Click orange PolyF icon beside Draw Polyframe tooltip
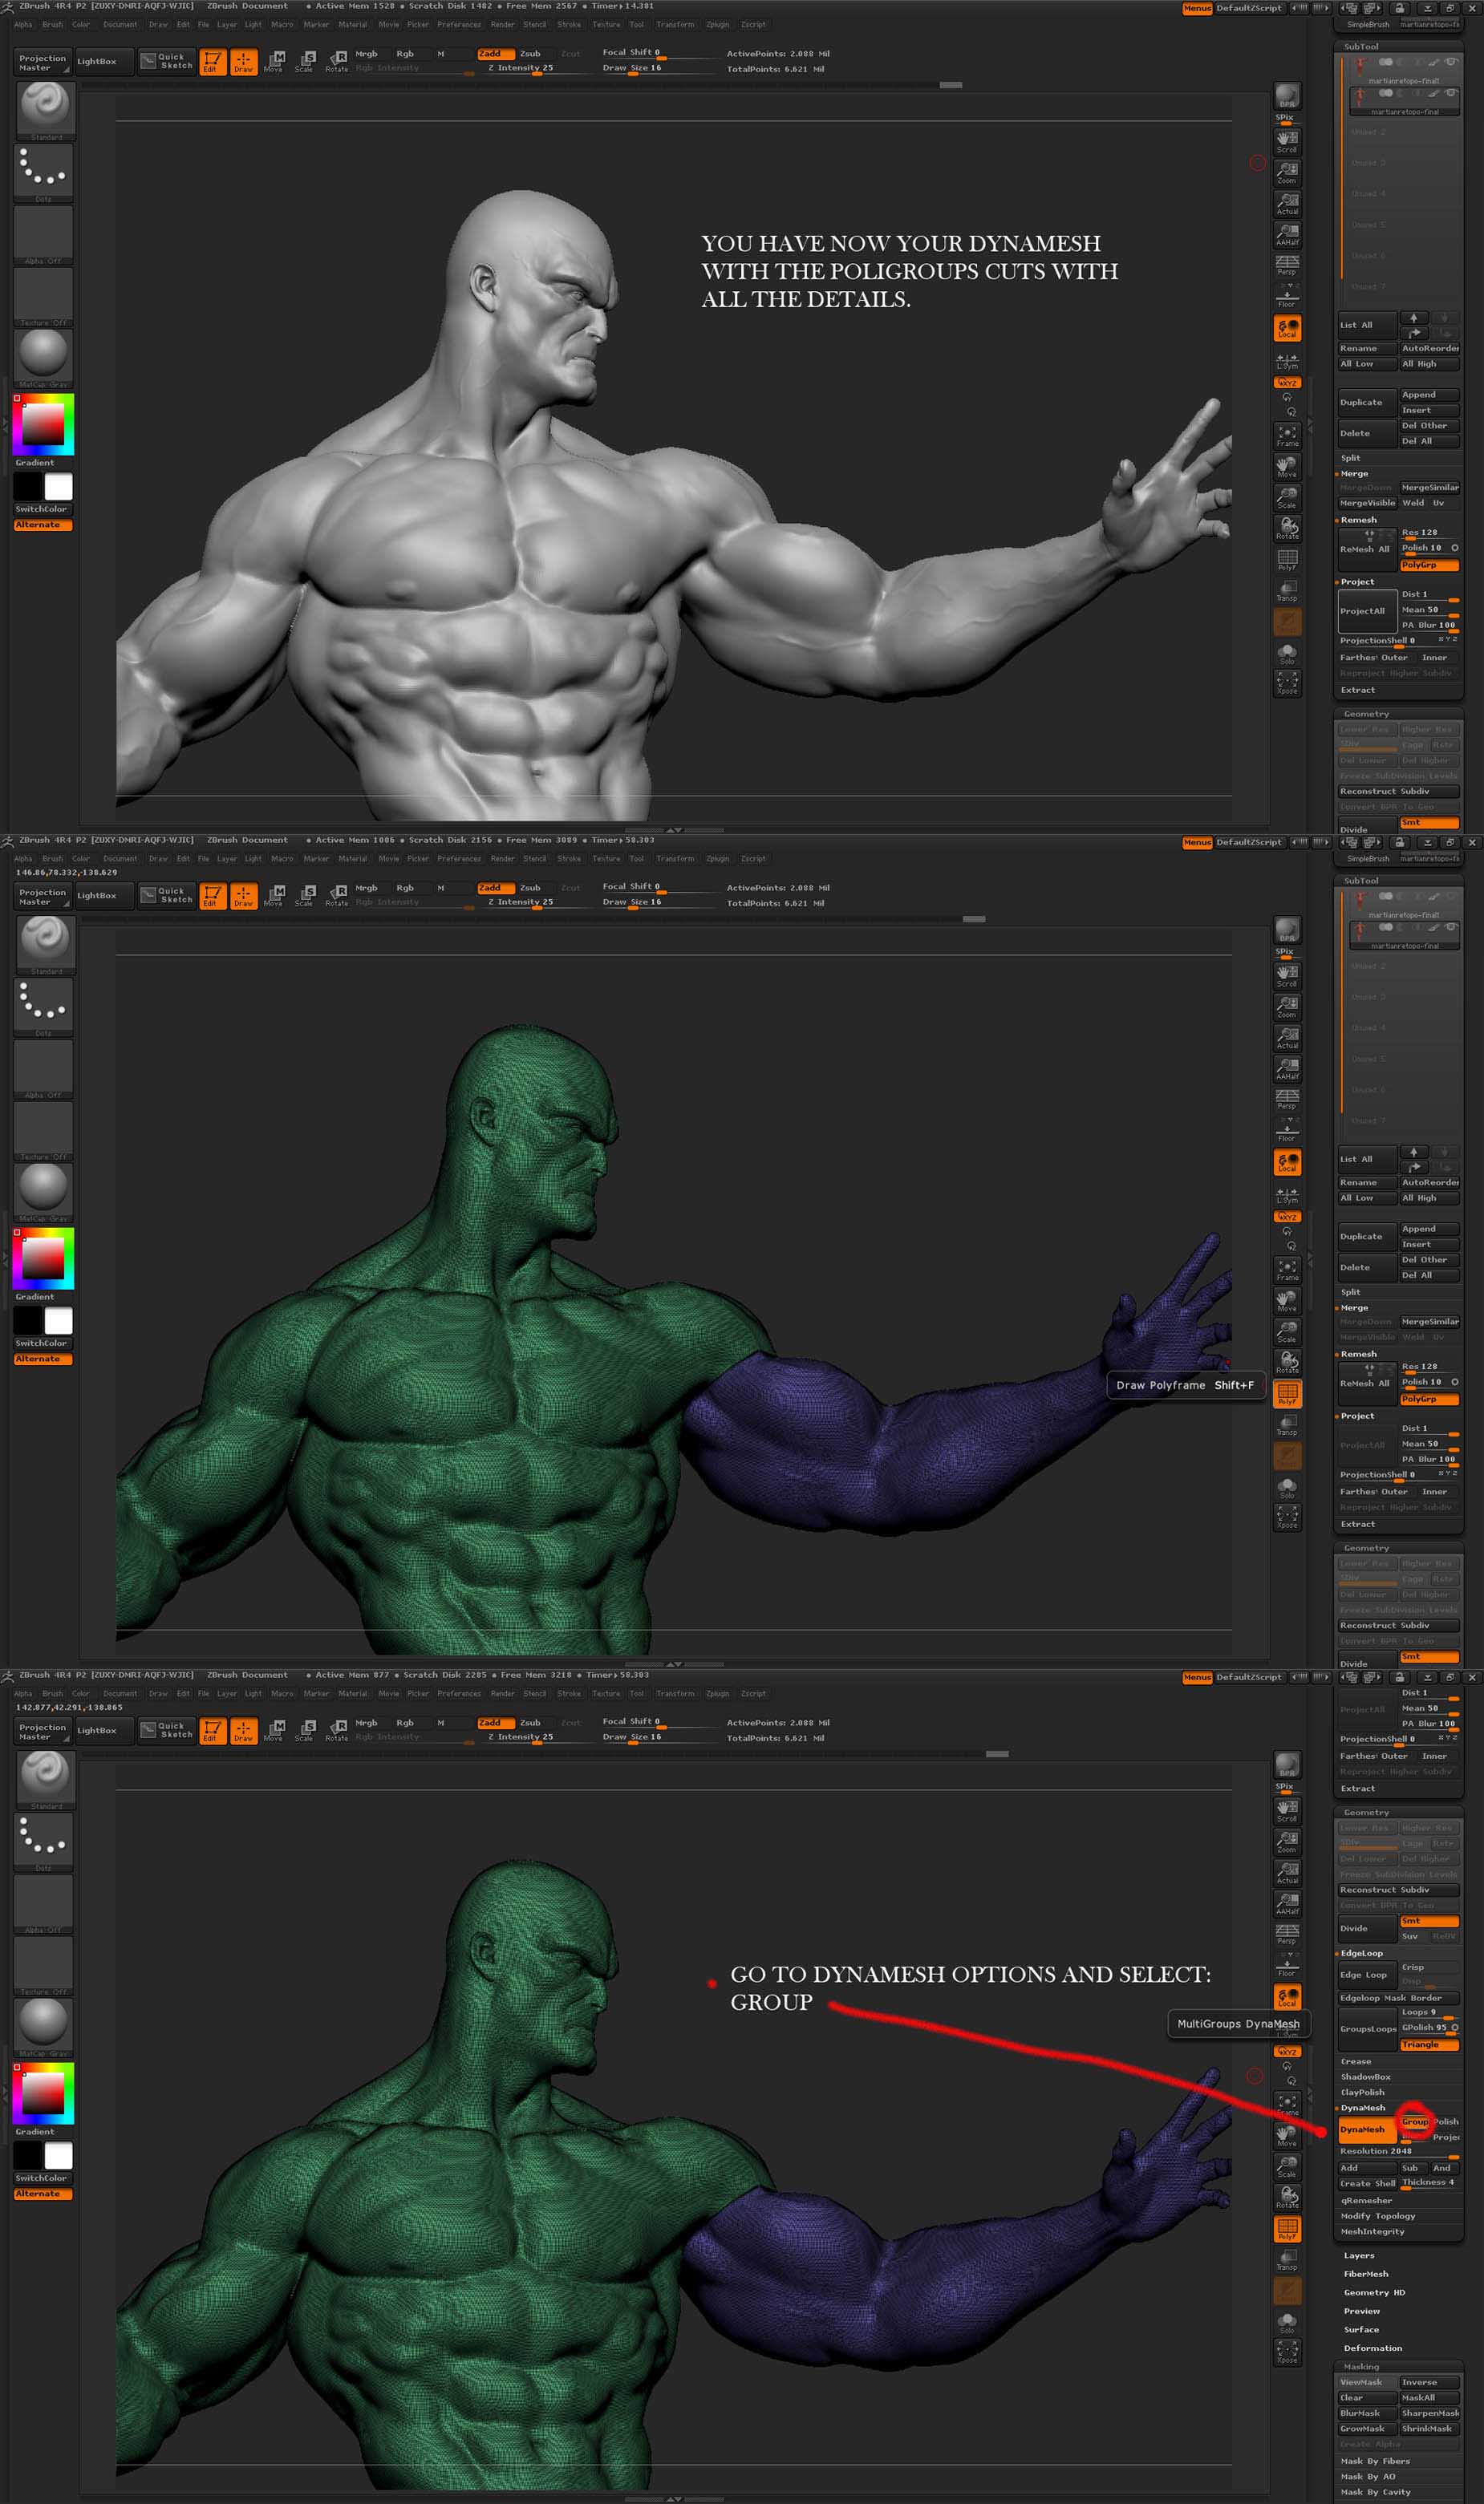Image resolution: width=1484 pixels, height=2504 pixels. point(1287,1393)
